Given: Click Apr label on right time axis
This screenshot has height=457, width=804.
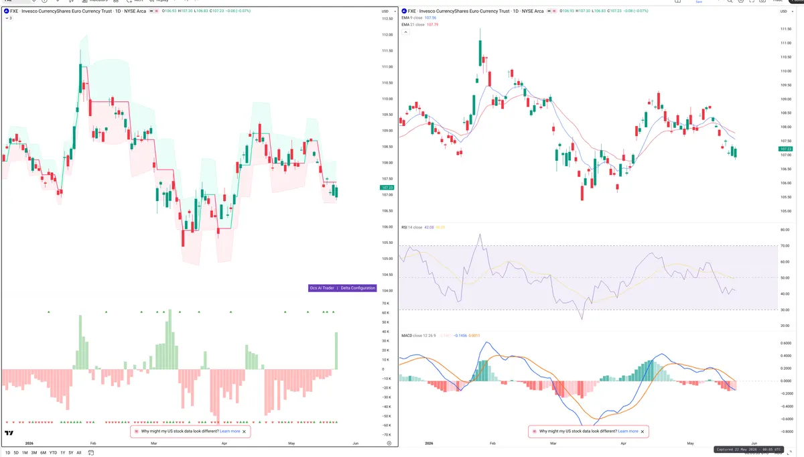Looking at the screenshot, I should coord(624,444).
